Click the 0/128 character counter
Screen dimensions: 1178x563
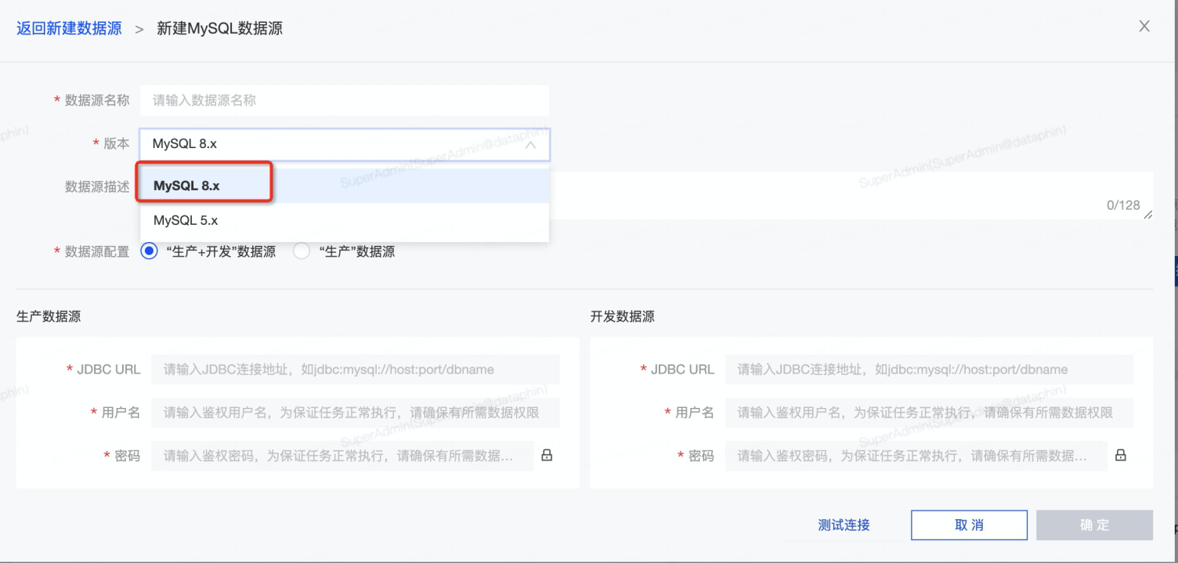point(1123,205)
